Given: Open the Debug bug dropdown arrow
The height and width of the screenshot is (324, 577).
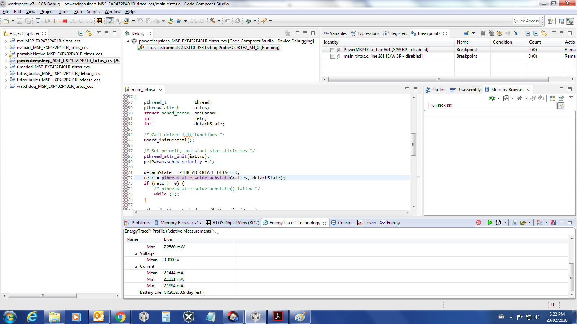Looking at the screenshot, I should click(255, 21).
